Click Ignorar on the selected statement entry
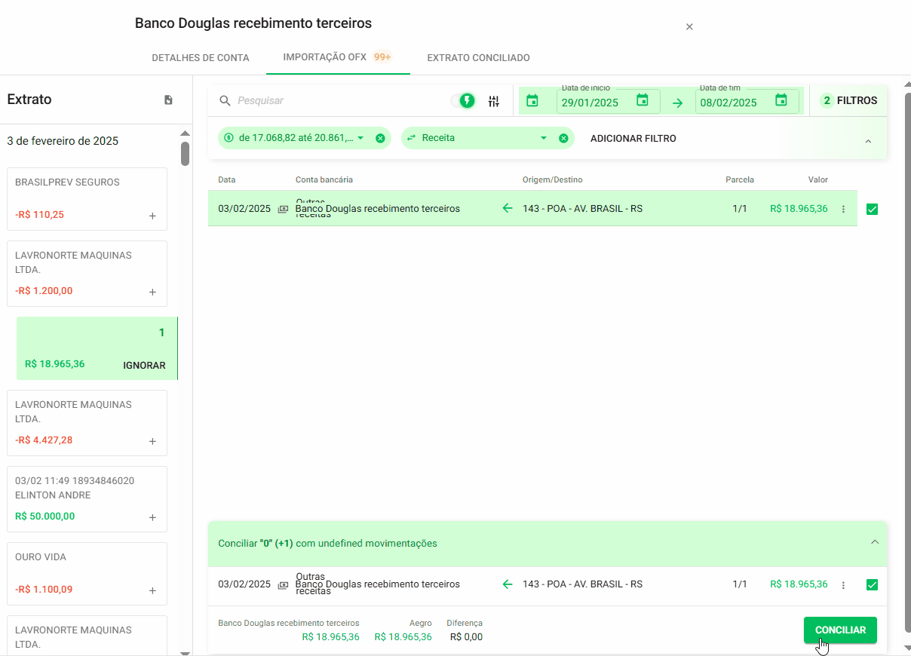The width and height of the screenshot is (911, 656). pyautogui.click(x=144, y=365)
